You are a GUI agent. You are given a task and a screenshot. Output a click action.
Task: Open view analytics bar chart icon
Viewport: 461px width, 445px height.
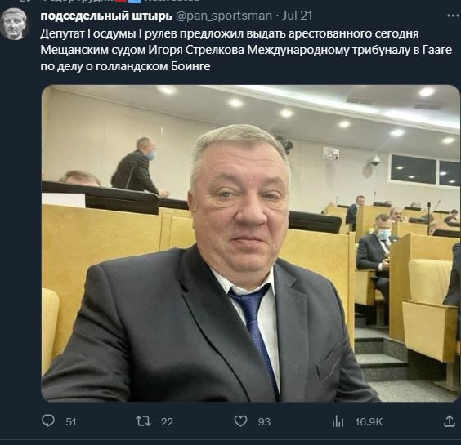click(338, 422)
